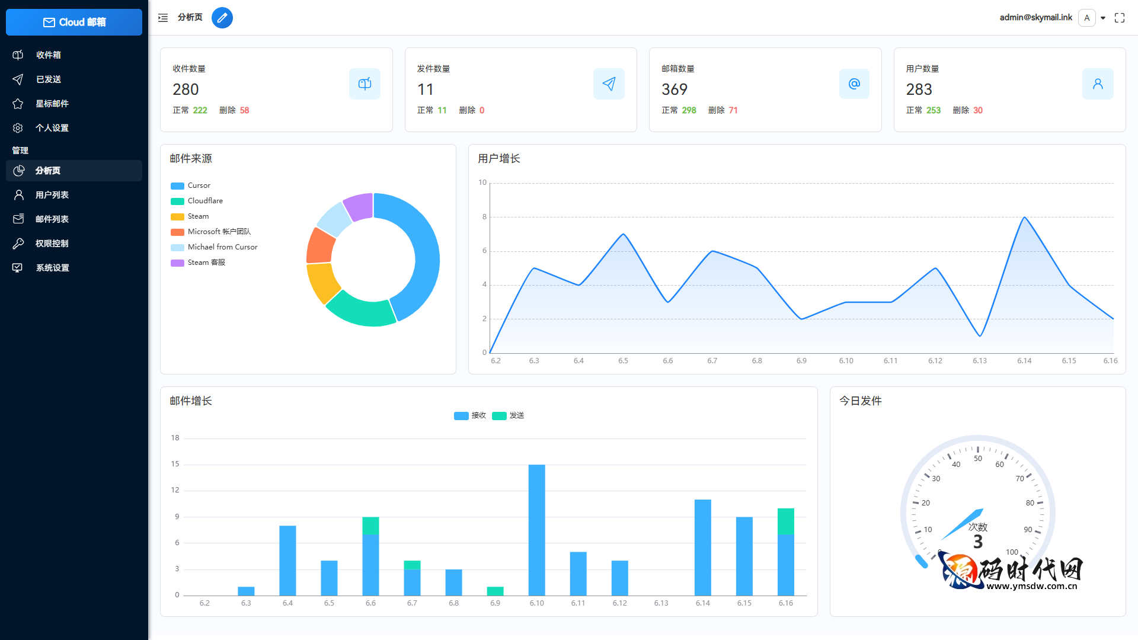Toggle fullscreen mode icon
The image size is (1138, 640).
1120,18
